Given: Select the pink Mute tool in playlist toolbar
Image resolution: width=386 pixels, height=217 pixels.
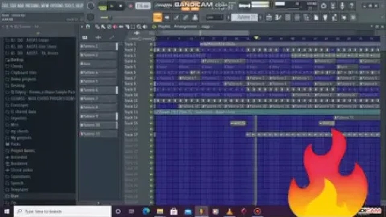Looking at the screenshot, I should [x=115, y=27].
